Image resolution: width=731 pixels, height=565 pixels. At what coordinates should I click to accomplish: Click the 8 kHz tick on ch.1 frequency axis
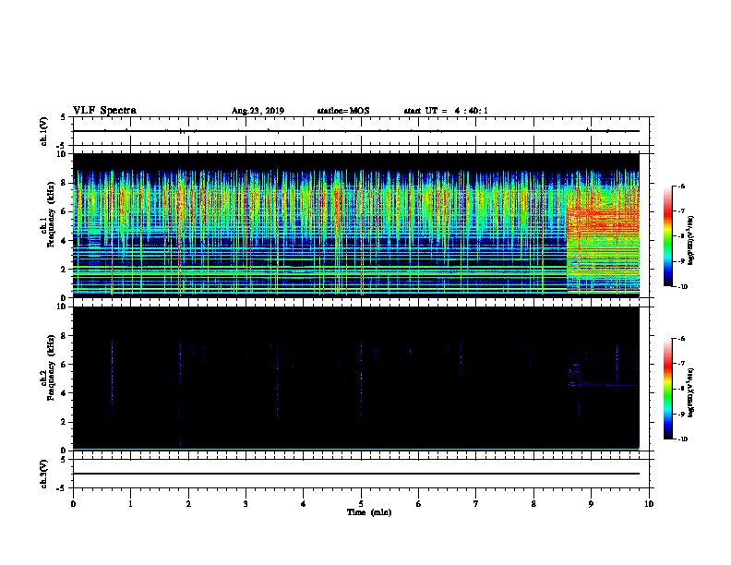[x=64, y=183]
